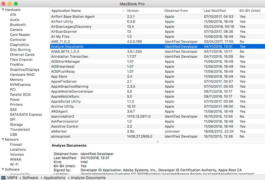Open Bluetooth hardware info
Screen dimensions: 265x180
click(x=18, y=25)
